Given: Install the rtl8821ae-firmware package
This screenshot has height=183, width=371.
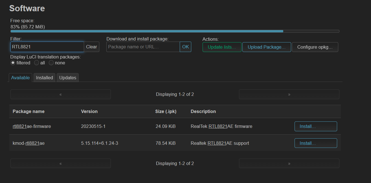Looking at the screenshot, I should (316, 126).
